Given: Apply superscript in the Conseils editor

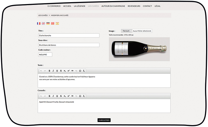Looking at the screenshot, I should [x=69, y=96].
